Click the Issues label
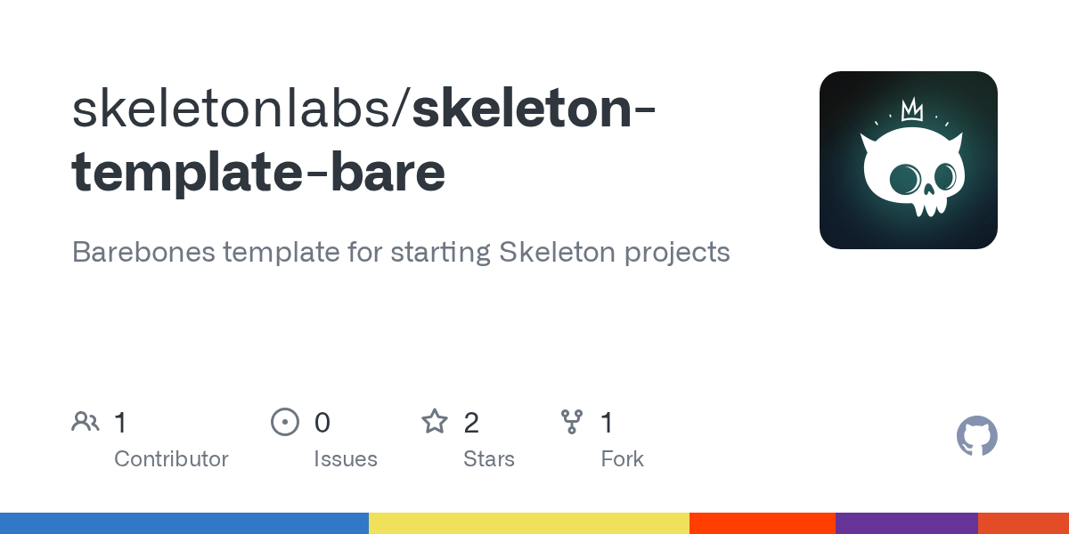The height and width of the screenshot is (534, 1069). pyautogui.click(x=346, y=459)
